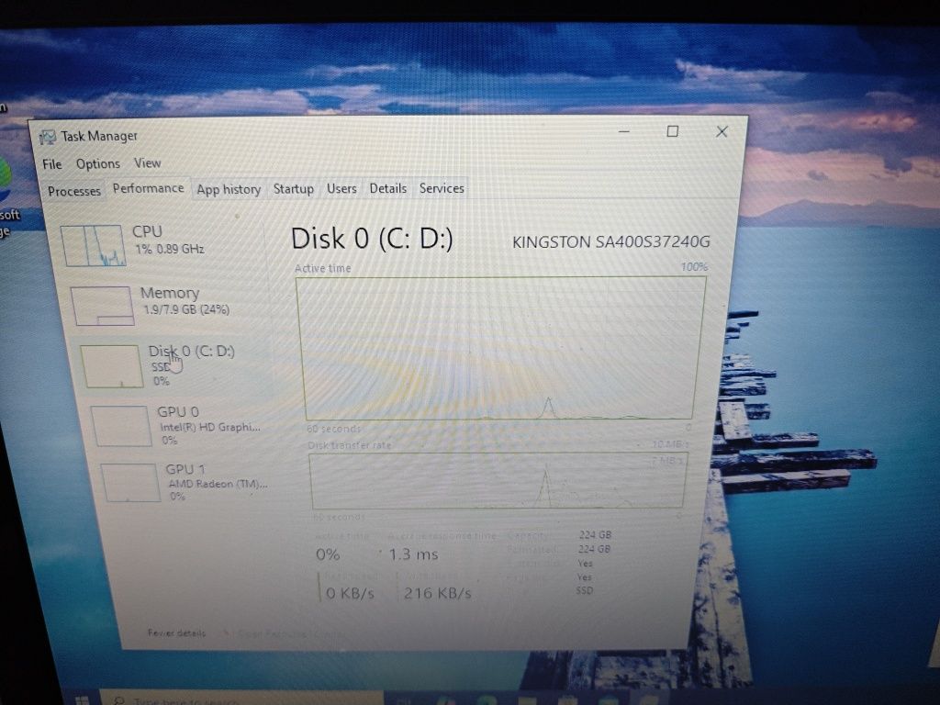This screenshot has height=705, width=940.
Task: Switch to the Processes tab
Action: pyautogui.click(x=74, y=191)
